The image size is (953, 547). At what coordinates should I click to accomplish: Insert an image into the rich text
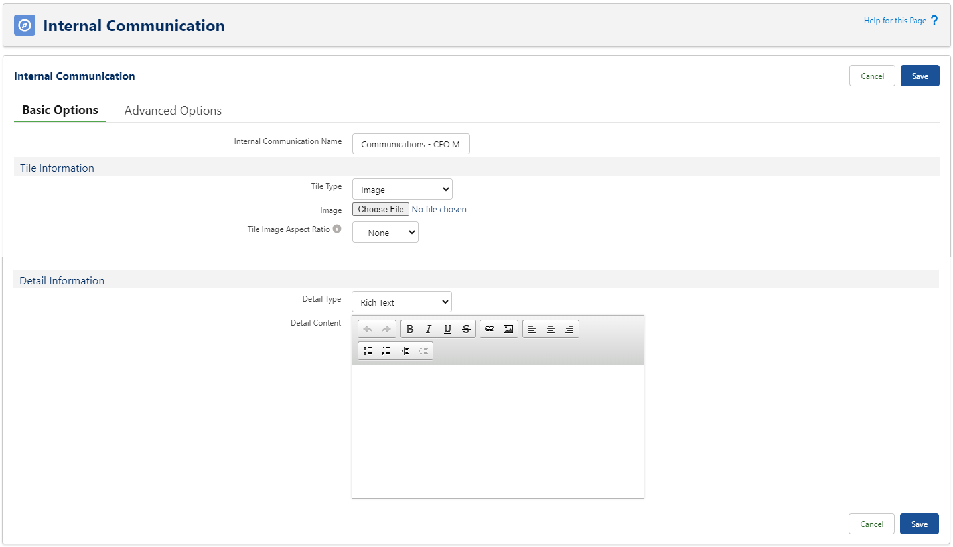click(508, 329)
